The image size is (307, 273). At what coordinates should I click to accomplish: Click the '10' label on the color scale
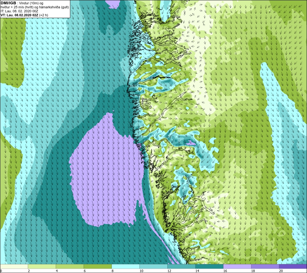click(141, 271)
